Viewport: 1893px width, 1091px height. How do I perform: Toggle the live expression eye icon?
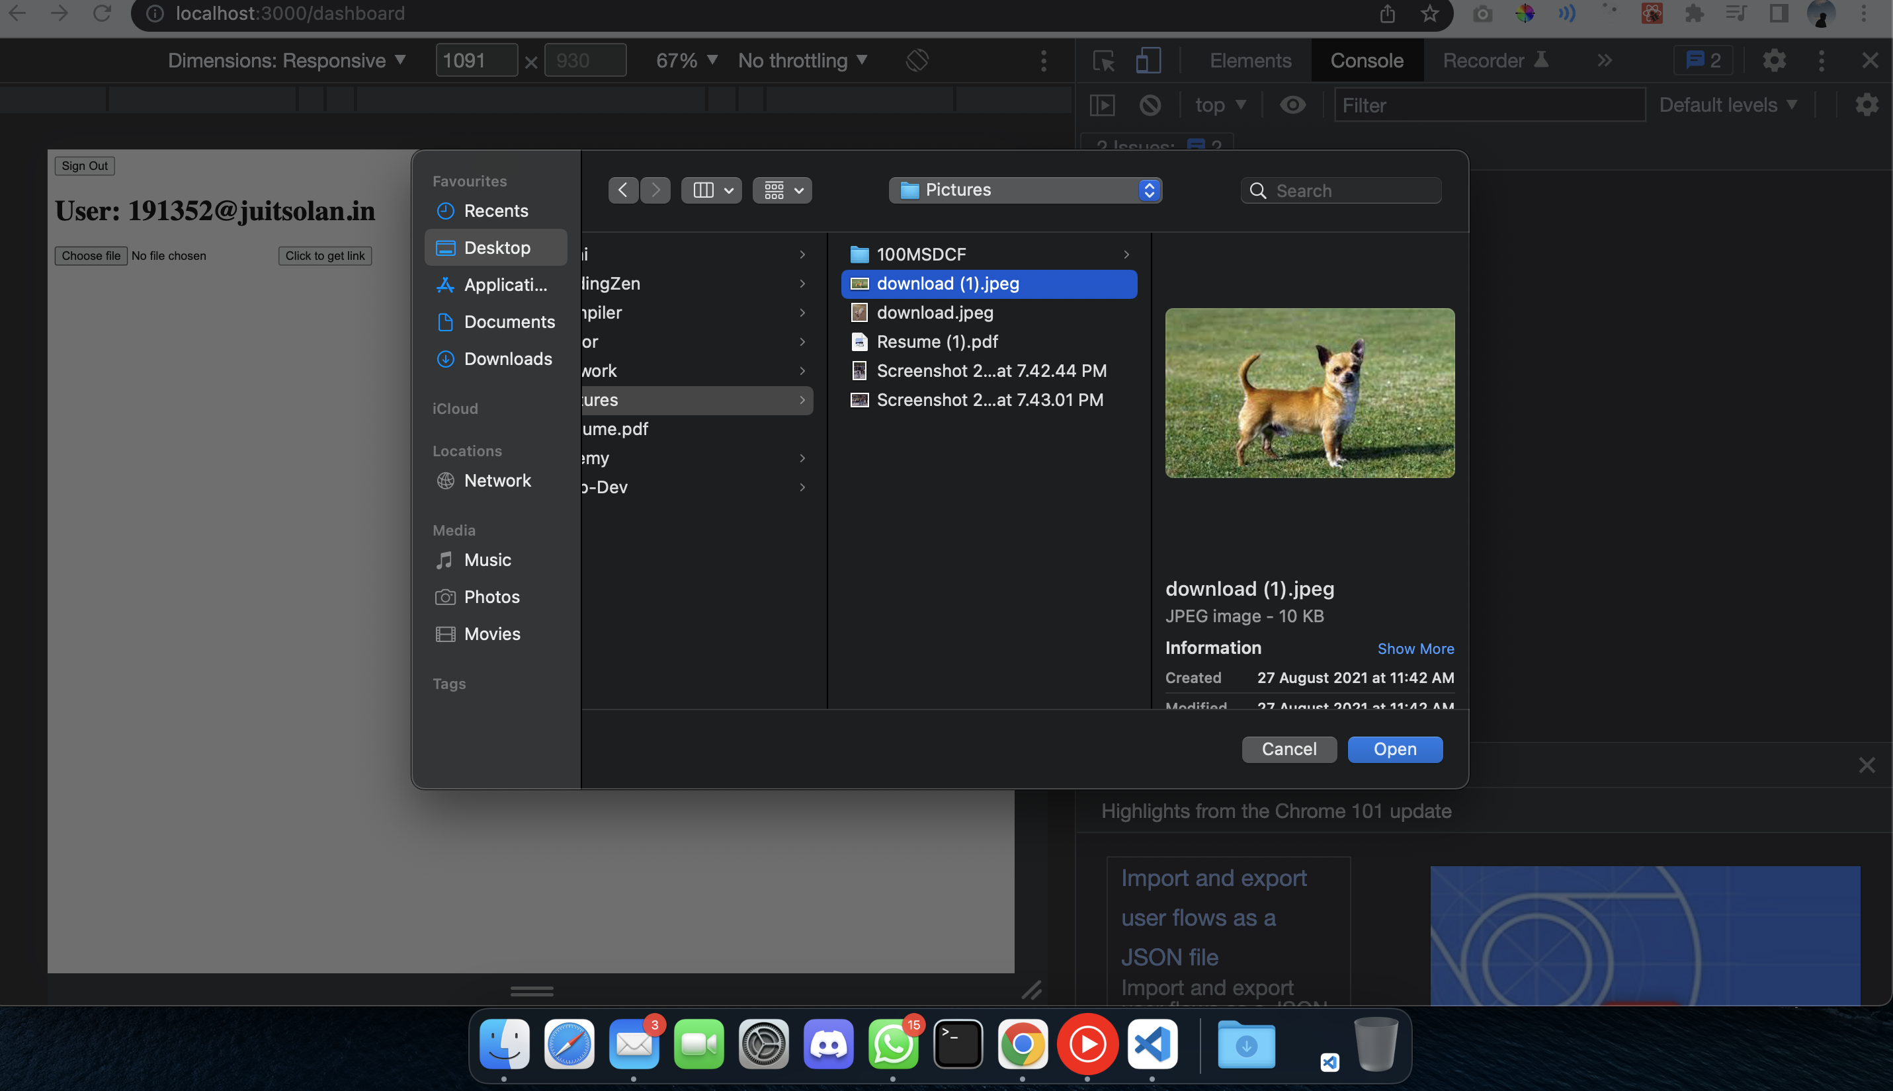(x=1292, y=105)
